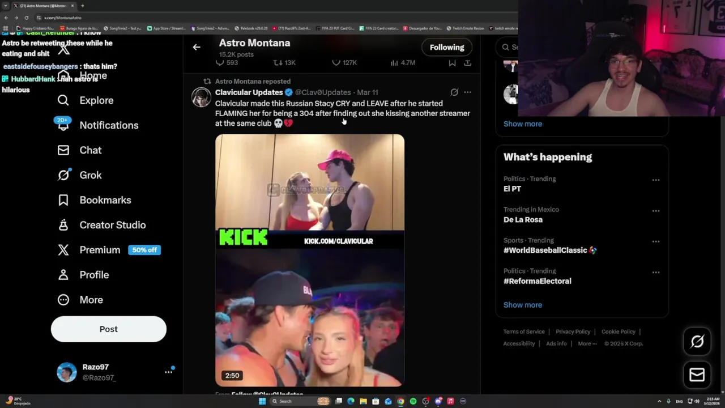Open a new browser tab
This screenshot has width=725, height=408.
82,6
